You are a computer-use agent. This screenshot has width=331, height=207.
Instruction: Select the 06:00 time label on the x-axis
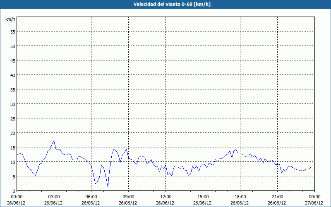(x=91, y=197)
